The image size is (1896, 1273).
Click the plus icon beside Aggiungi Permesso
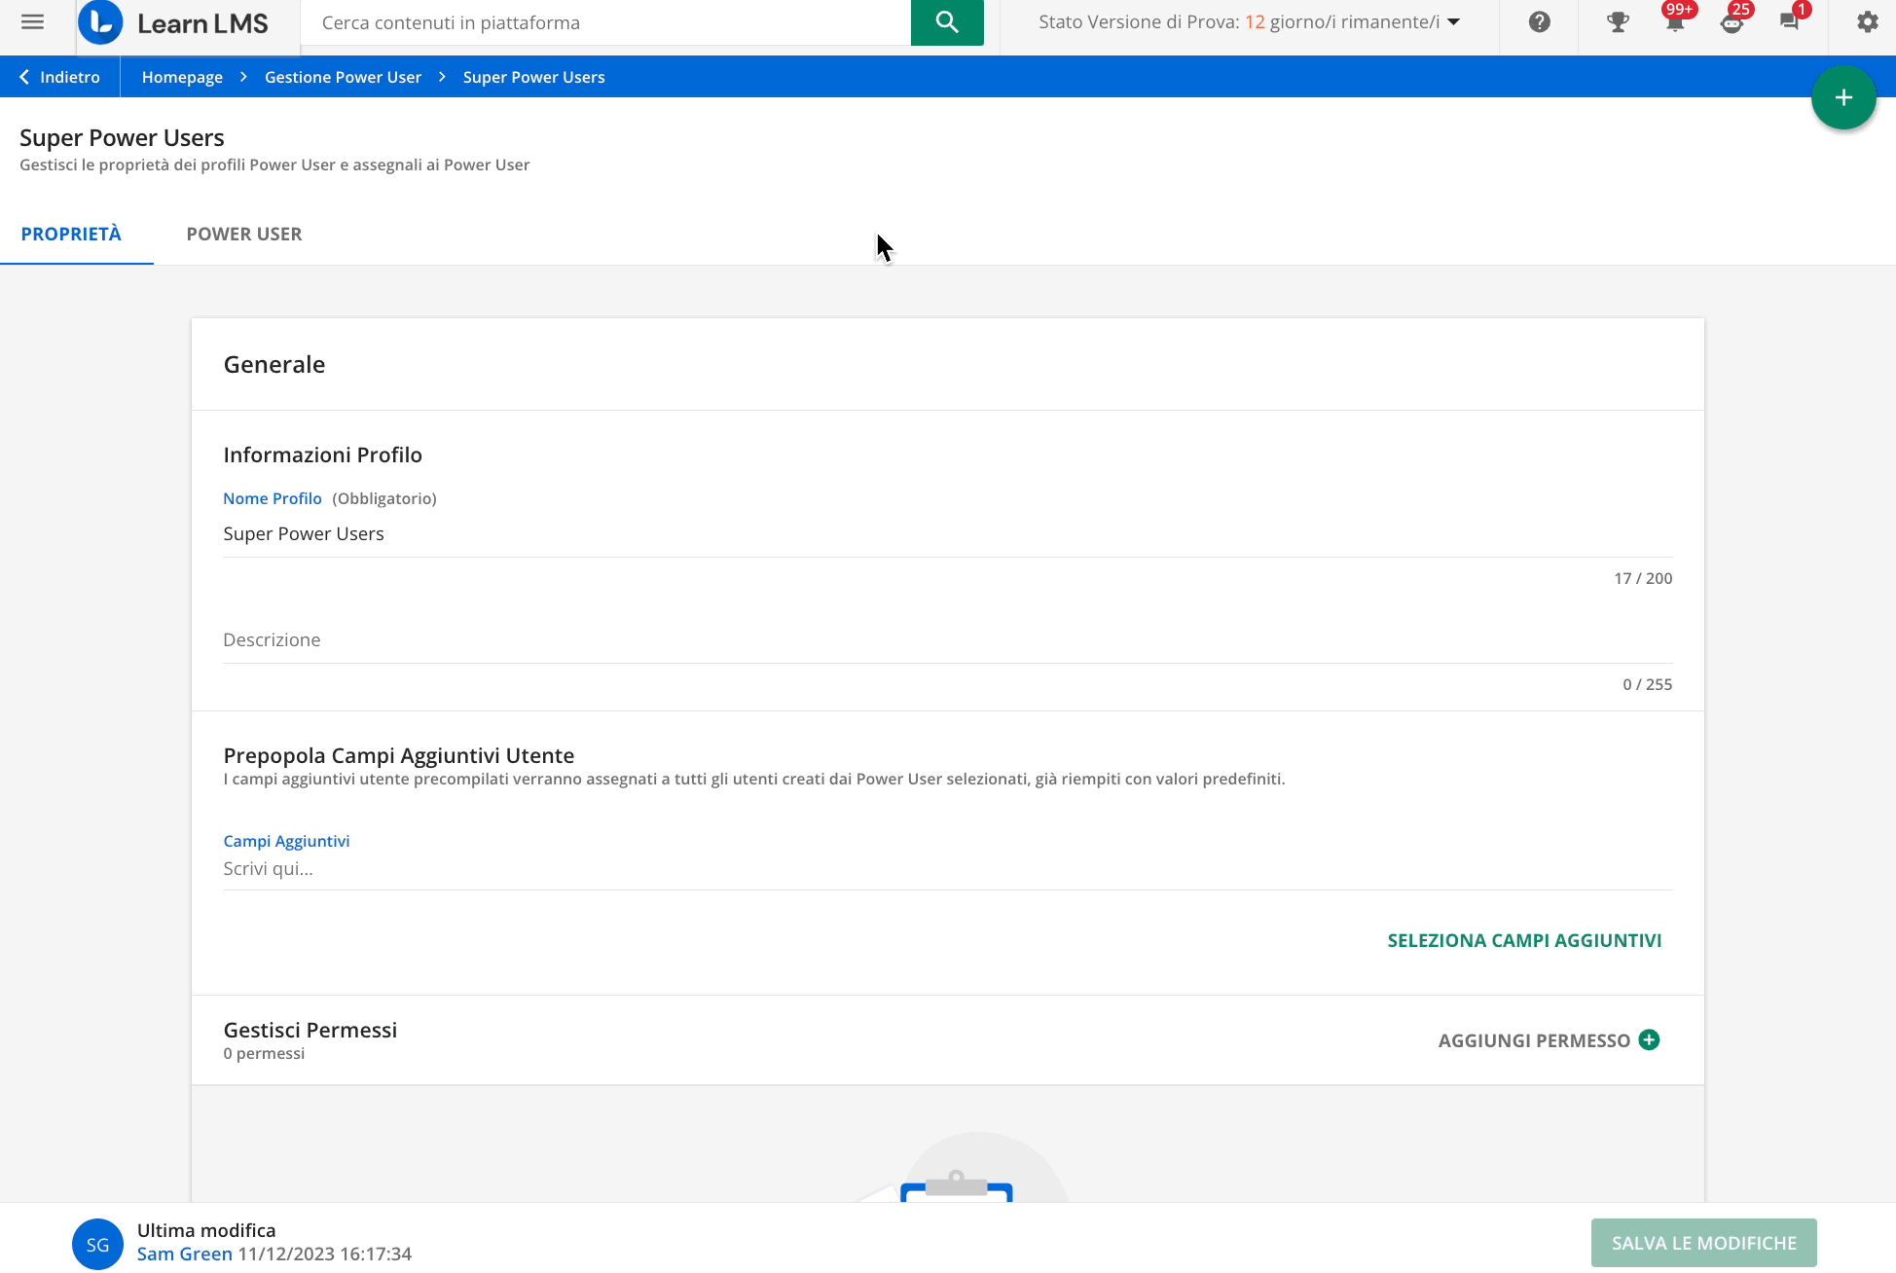1649,1039
